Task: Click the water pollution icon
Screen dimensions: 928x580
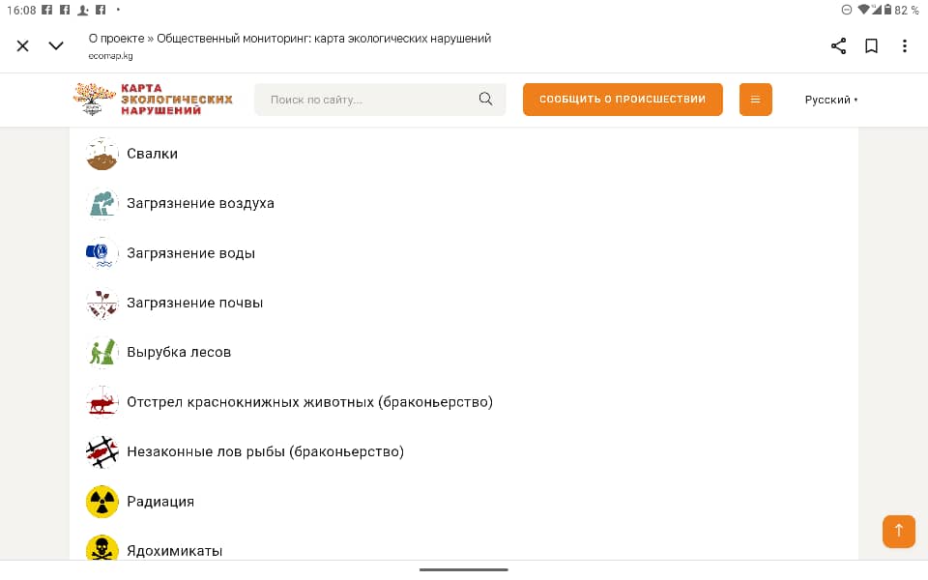Action: [101, 253]
